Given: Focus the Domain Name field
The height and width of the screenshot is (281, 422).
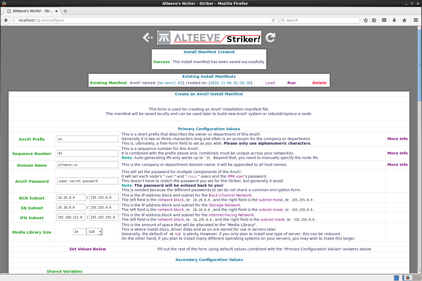Looking at the screenshot, I should coord(88,165).
